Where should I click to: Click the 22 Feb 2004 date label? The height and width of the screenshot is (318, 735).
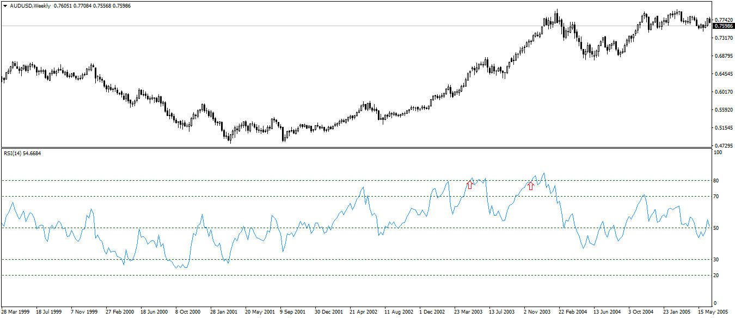573,312
